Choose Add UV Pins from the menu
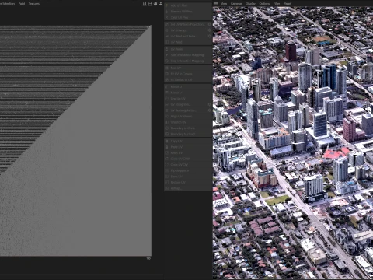The image size is (373, 280). coord(188,5)
